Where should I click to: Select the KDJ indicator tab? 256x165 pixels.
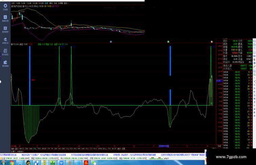[87, 149]
